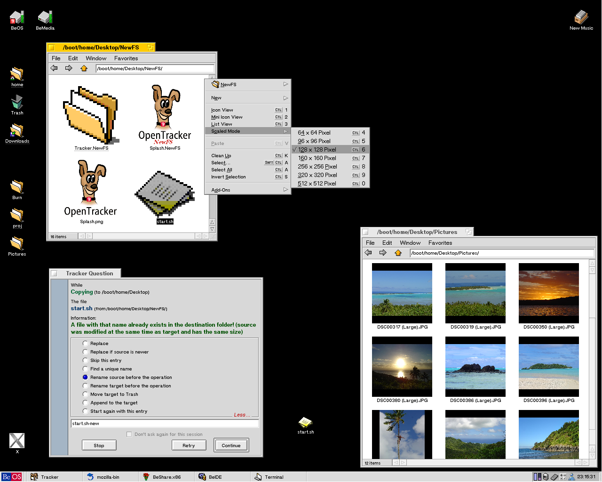Image resolution: width=602 pixels, height=482 pixels.
Task: Click the back arrow in Pictures window
Action: (368, 253)
